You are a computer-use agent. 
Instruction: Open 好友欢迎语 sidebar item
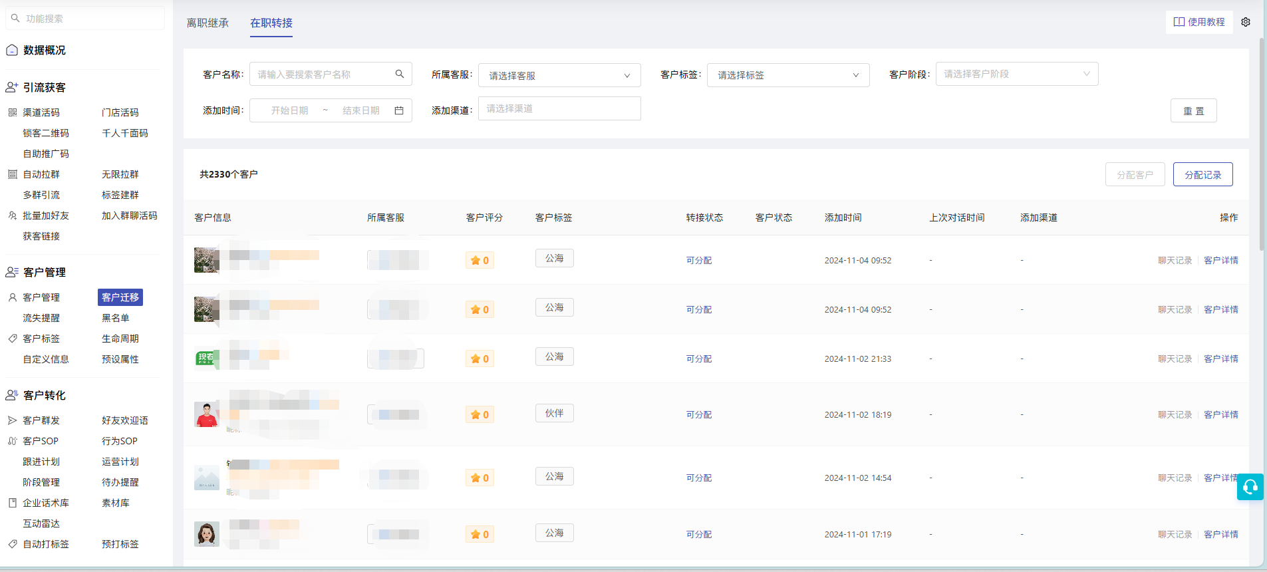click(125, 420)
